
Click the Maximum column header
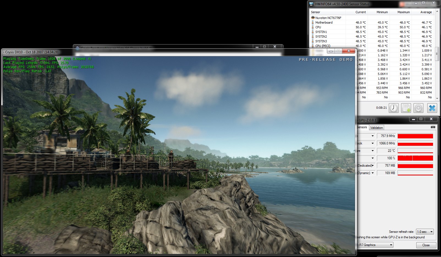400,12
